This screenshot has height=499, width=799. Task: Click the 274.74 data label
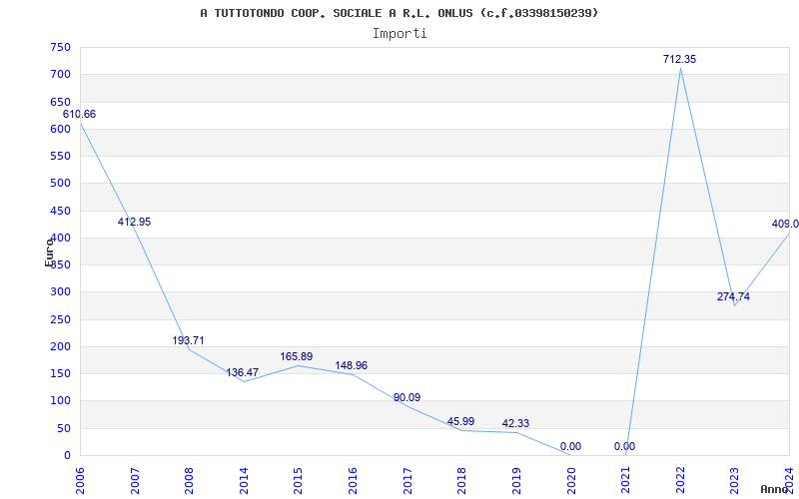733,296
